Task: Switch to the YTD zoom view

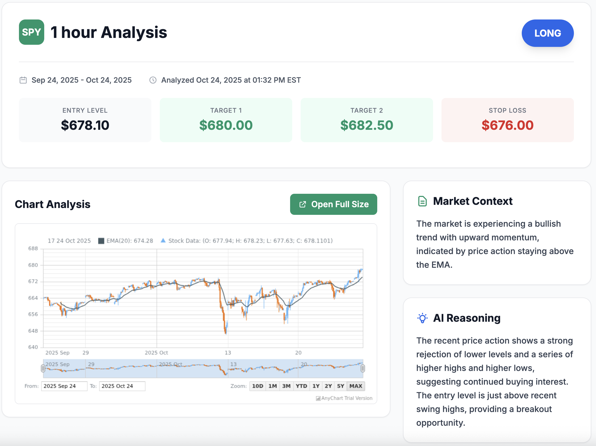Action: coord(301,386)
